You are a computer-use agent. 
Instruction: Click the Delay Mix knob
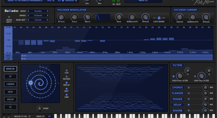click(205, 105)
